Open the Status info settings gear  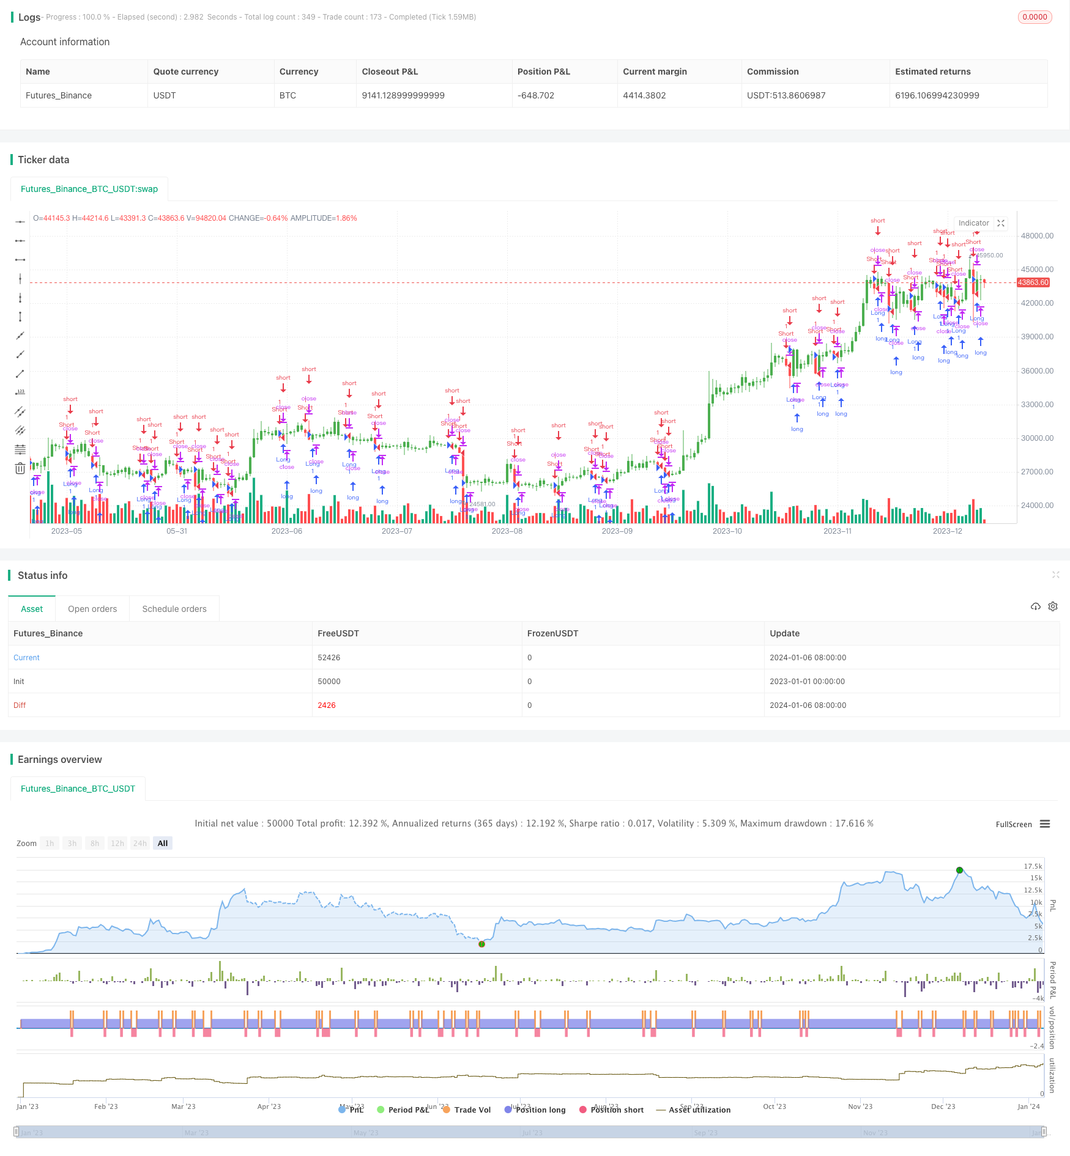1053,606
